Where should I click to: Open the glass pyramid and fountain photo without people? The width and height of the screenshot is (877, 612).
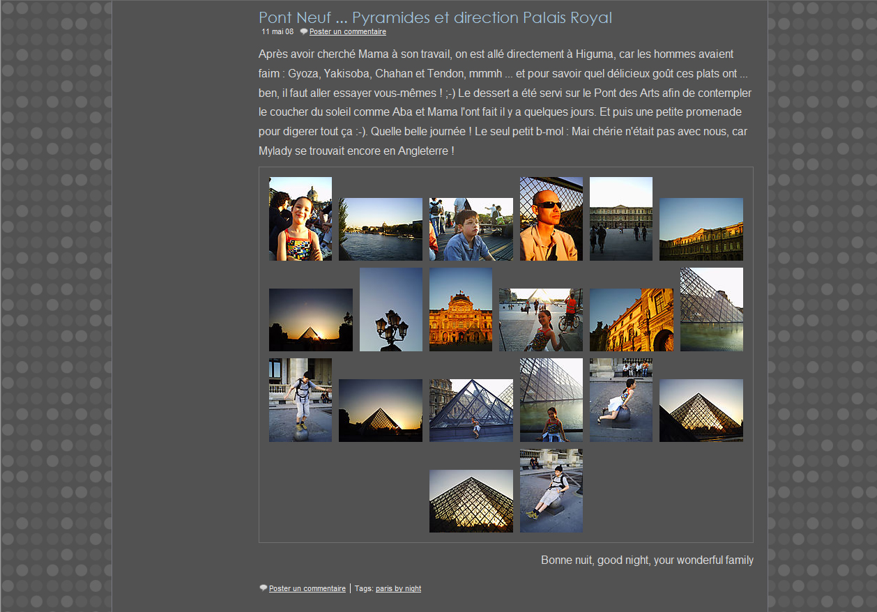point(712,309)
